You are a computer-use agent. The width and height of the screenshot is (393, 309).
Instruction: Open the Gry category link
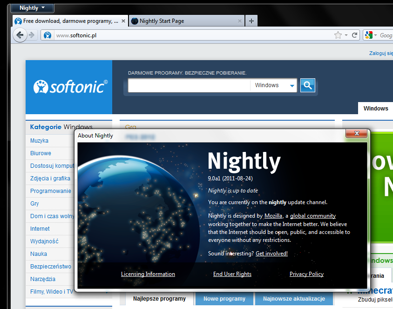tap(34, 203)
